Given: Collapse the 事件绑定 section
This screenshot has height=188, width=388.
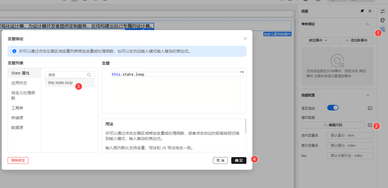Looking at the screenshot, I should pos(368,24).
